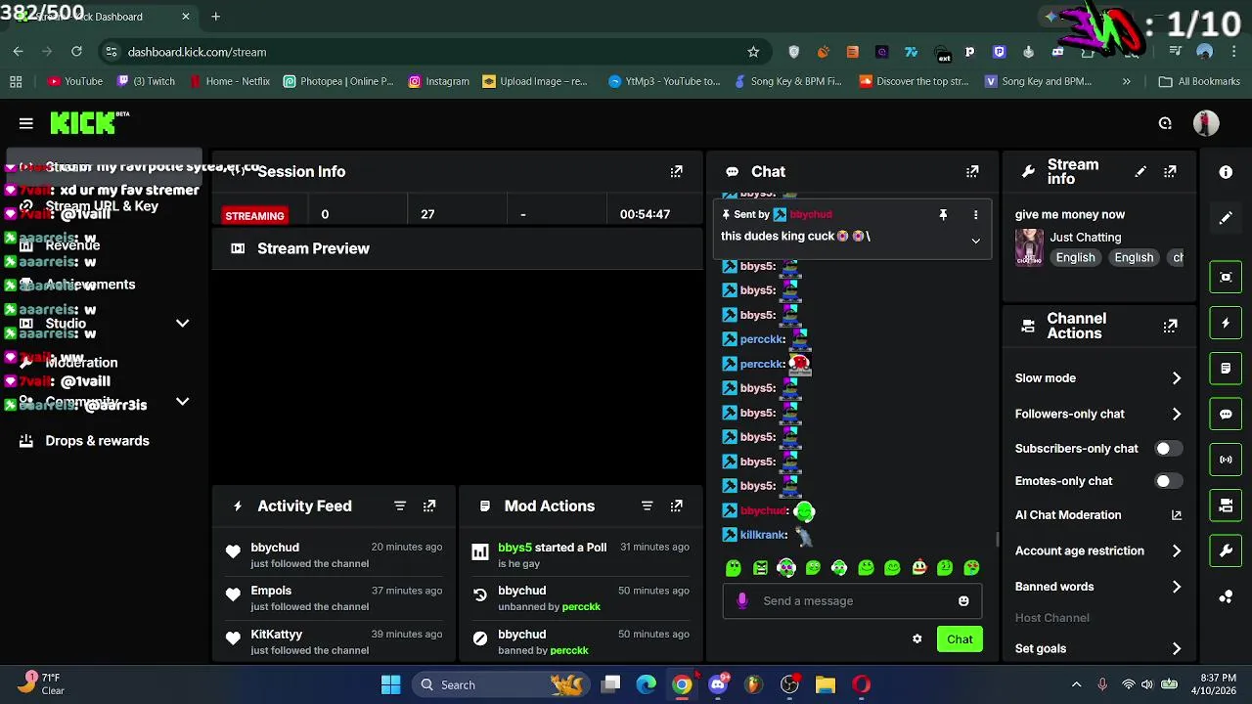Pop out the Channel Actions panel

point(1170,326)
